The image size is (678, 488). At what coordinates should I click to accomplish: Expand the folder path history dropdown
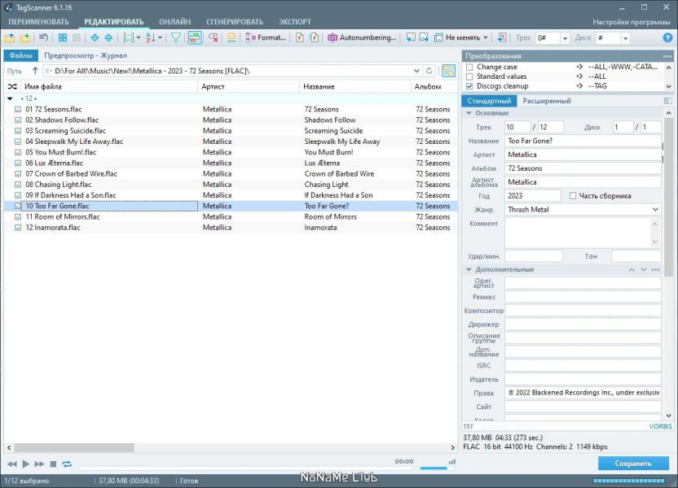416,71
